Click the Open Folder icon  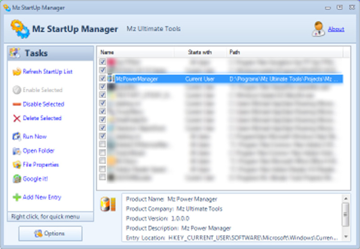coord(17,151)
